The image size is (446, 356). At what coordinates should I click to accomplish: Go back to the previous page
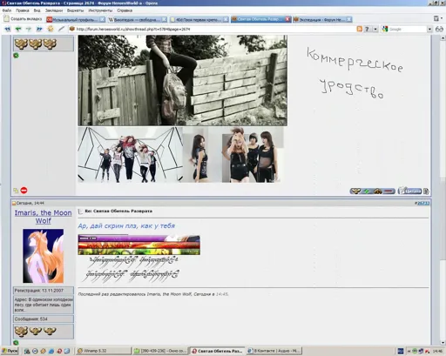coord(18,29)
